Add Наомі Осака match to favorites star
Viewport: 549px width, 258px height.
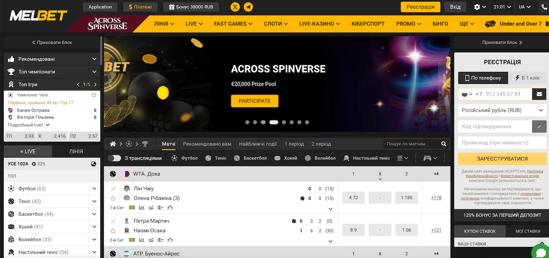coord(113,231)
